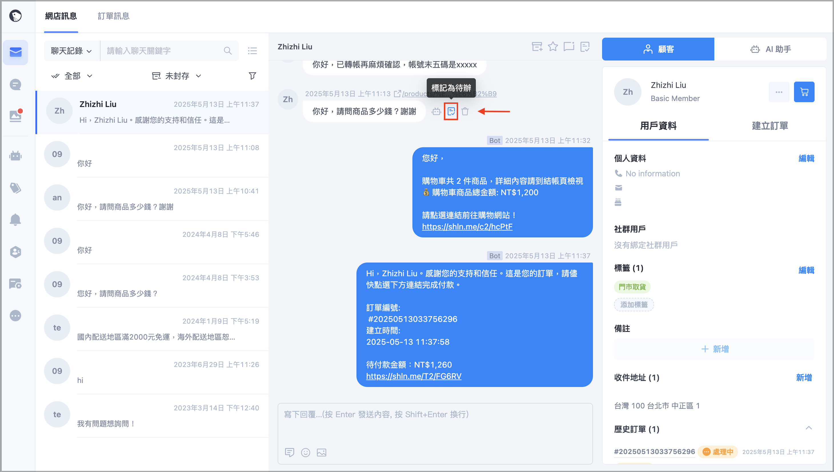Screen dimensions: 834x472
Task: Edit 標籤 via 編輯 link
Action: [806, 270]
